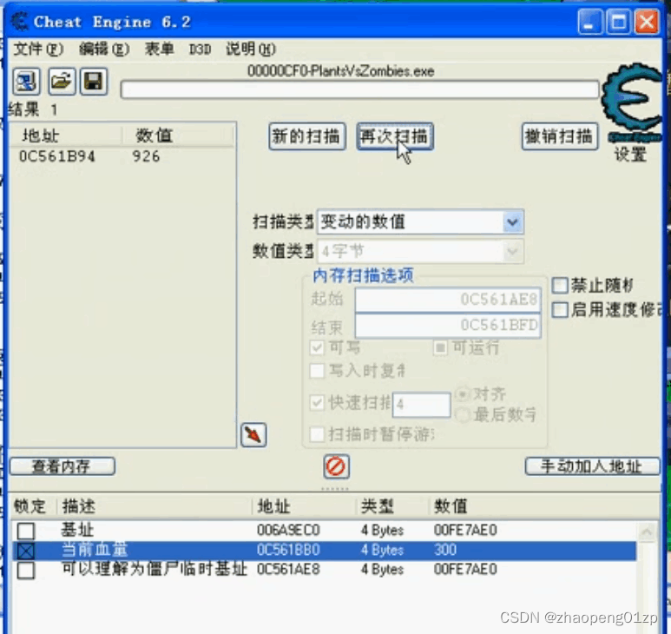Select the 可以理解为僵尸临时基址 entry
Image resolution: width=671 pixels, height=634 pixels.
point(155,570)
